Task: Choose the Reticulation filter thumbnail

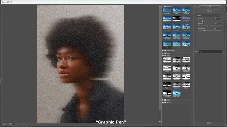Action: point(177,85)
